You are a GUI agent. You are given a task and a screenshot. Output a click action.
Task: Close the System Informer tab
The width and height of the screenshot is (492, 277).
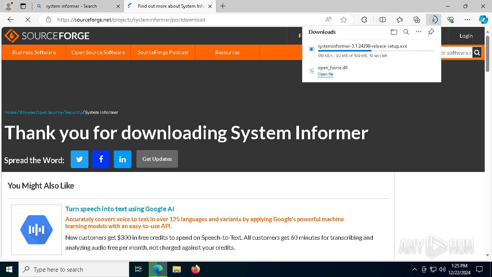click(210, 6)
